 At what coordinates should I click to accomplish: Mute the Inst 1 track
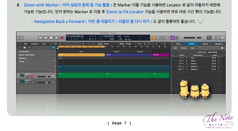pos(26,77)
